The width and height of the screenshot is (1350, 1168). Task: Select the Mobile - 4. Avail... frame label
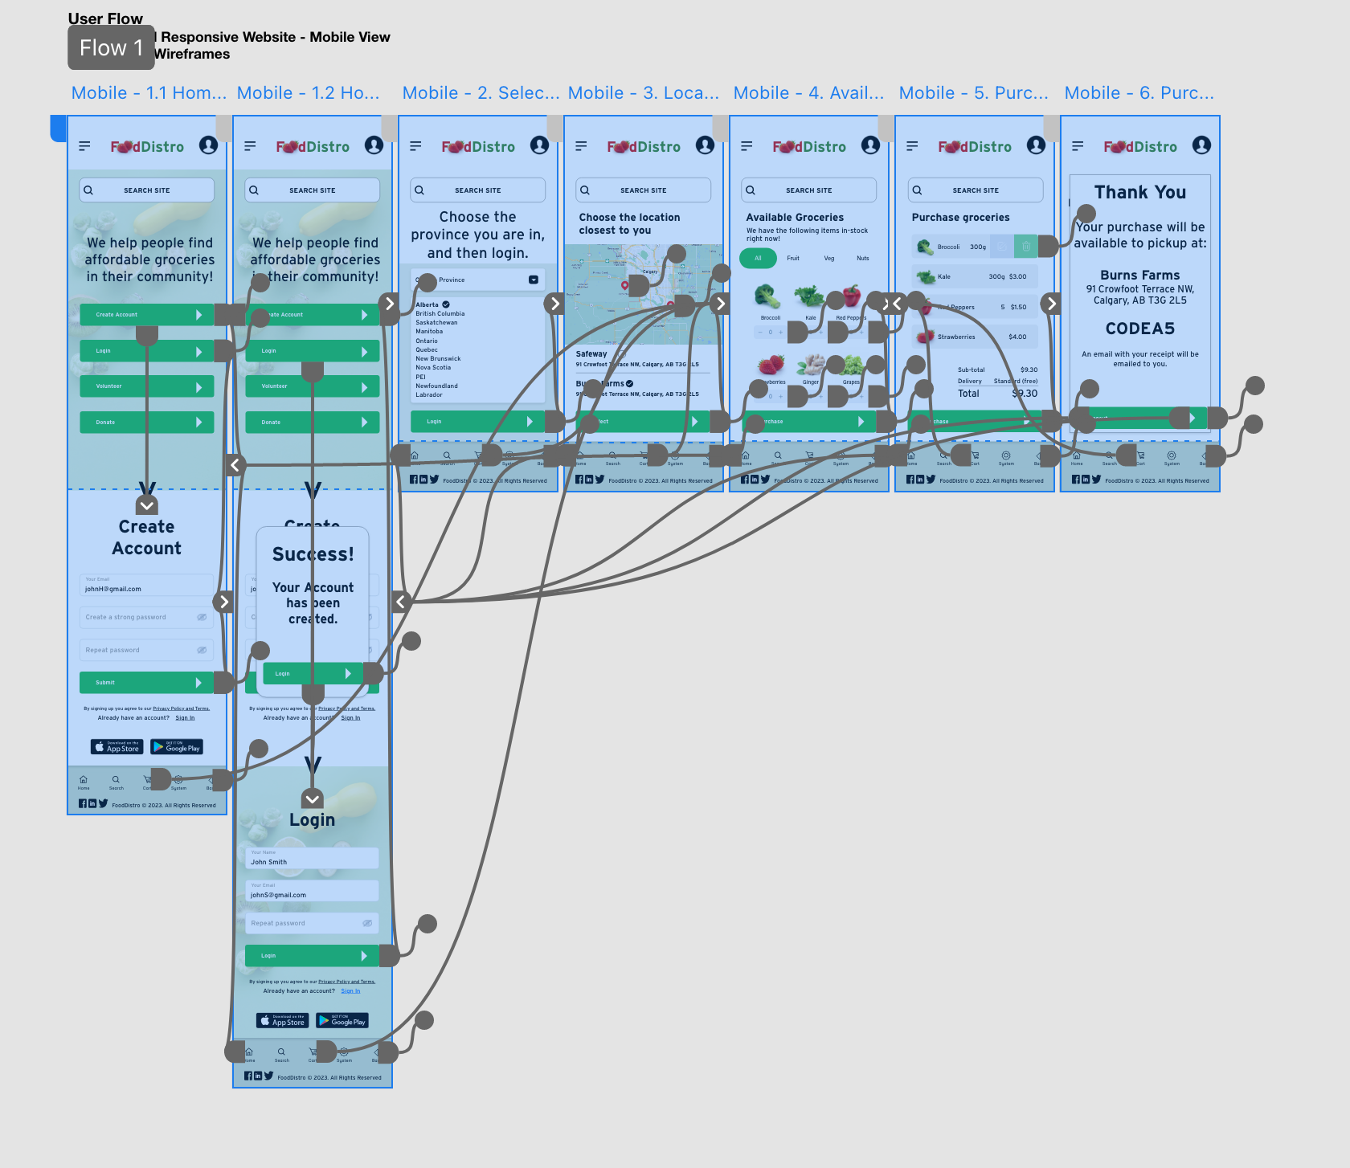(x=808, y=93)
